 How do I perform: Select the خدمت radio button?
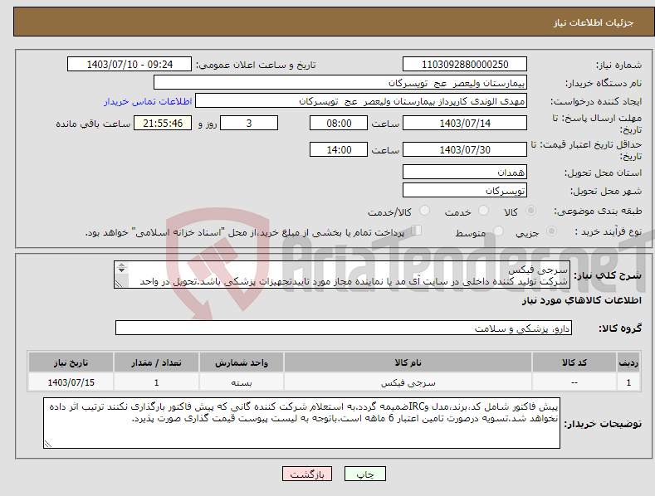[x=483, y=211]
